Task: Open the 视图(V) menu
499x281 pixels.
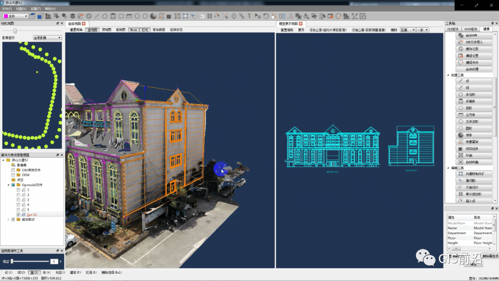Action: [x=21, y=9]
